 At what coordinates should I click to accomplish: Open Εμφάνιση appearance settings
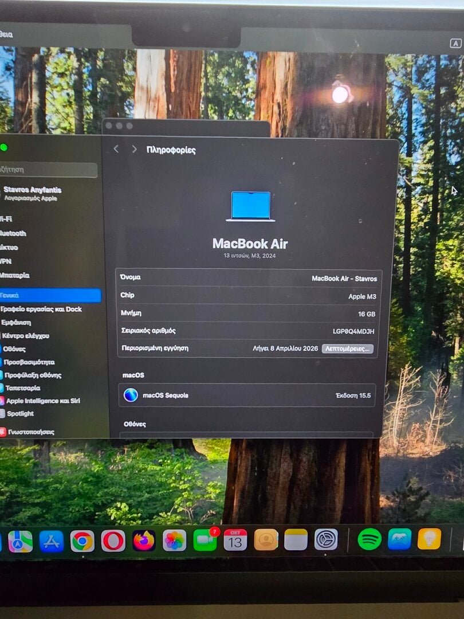[16, 323]
